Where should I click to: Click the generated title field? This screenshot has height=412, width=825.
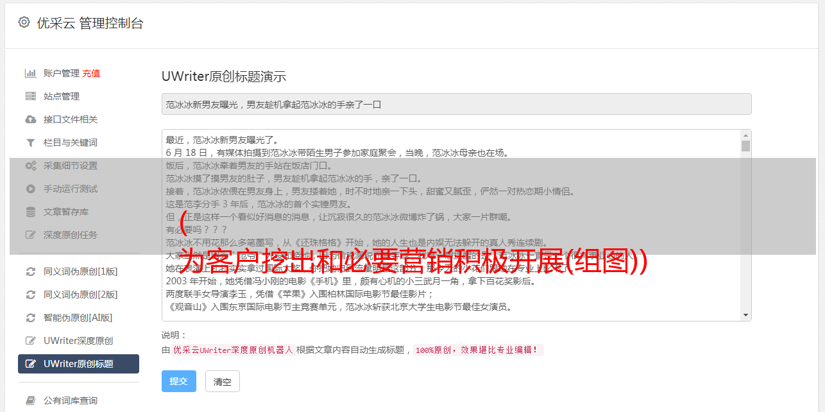(456, 104)
